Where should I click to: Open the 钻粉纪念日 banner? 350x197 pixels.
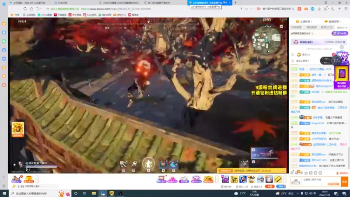click(319, 42)
